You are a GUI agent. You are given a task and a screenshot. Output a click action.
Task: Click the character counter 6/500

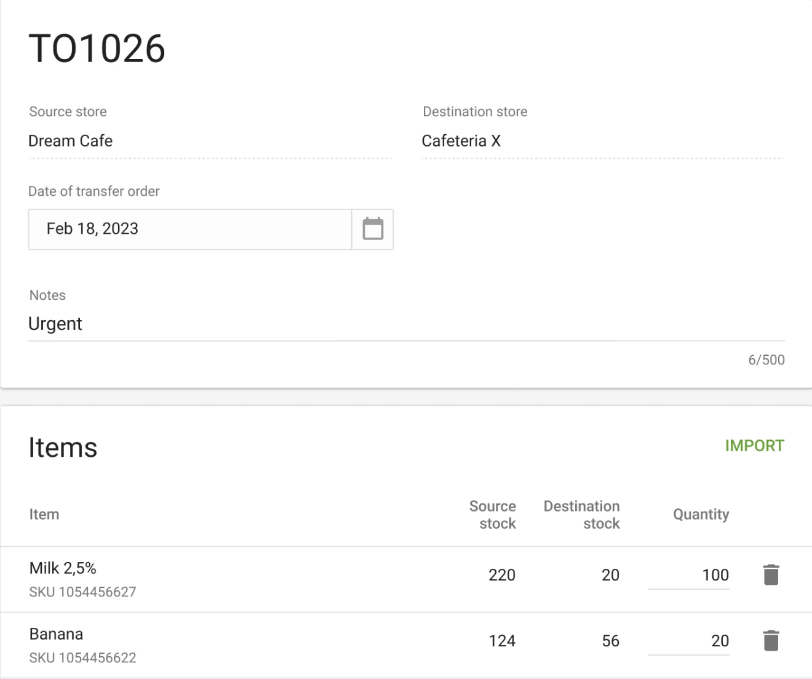pos(766,360)
